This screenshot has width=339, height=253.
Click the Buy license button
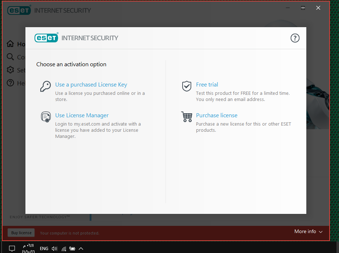pos(21,233)
